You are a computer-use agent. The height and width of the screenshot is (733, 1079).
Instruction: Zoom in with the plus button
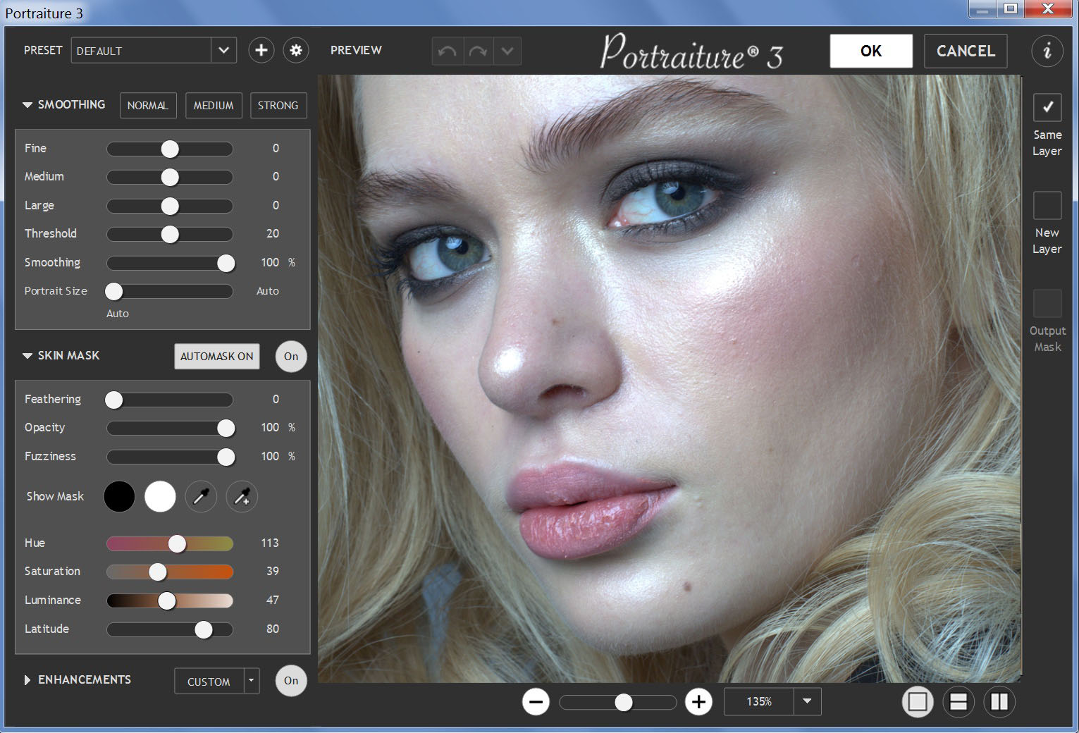click(x=698, y=702)
